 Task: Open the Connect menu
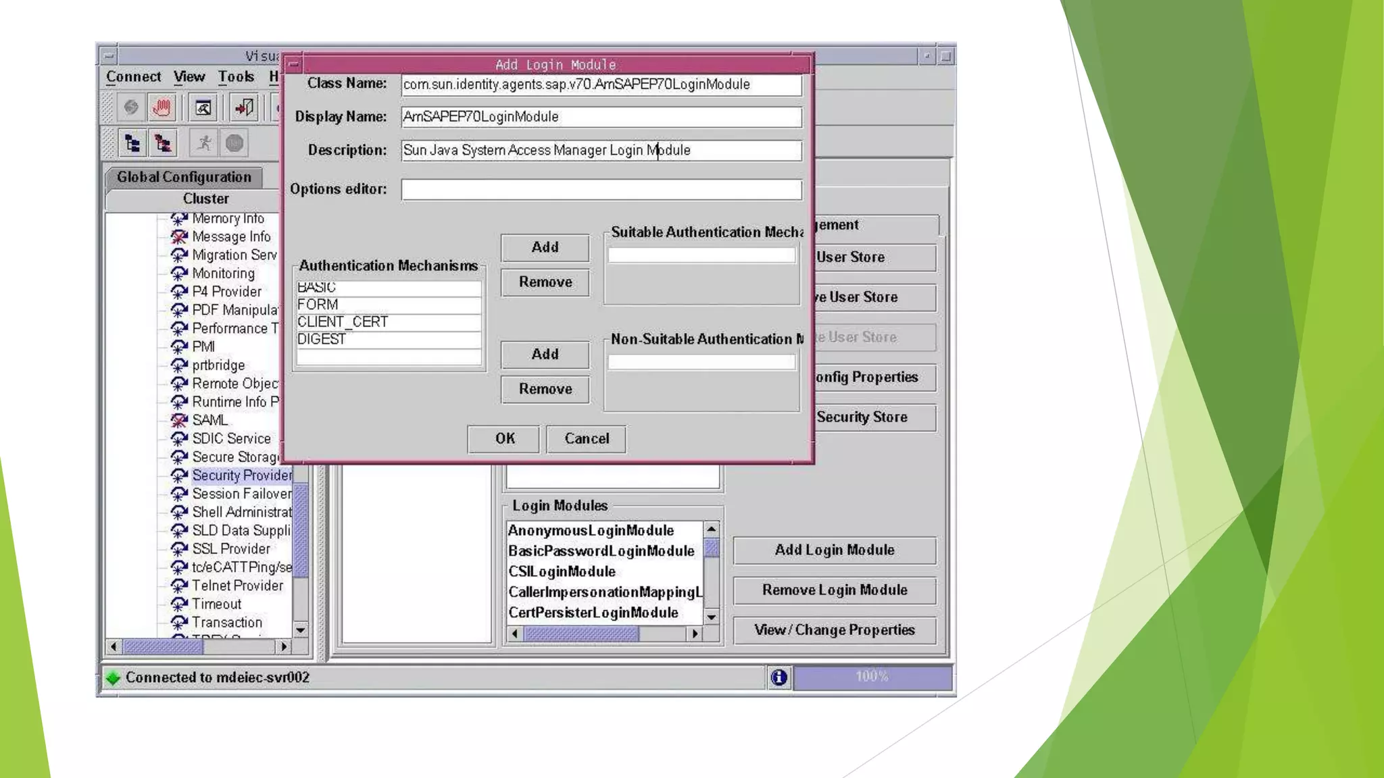point(133,77)
